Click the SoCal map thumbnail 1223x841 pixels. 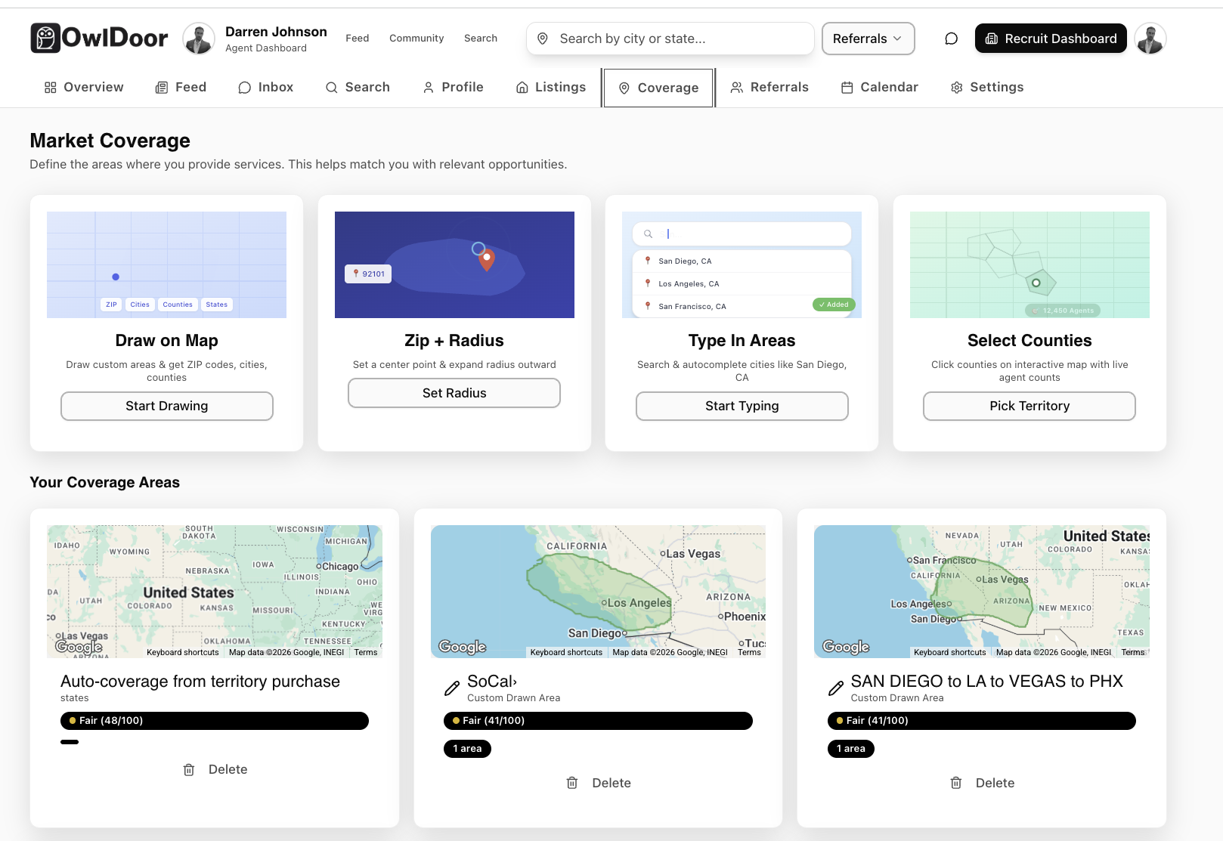[597, 591]
